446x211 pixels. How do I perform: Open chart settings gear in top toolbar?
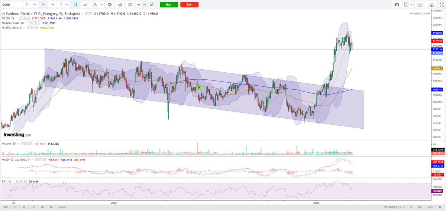(x=109, y=4)
